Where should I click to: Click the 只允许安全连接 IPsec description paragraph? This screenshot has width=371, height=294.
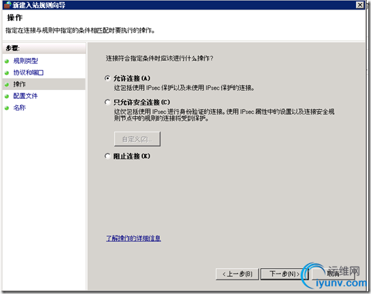pyautogui.click(x=224, y=115)
